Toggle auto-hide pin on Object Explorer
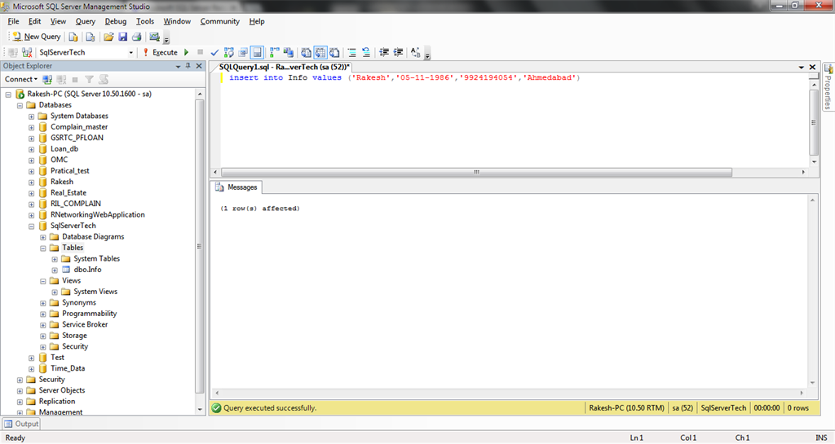This screenshot has width=835, height=444. pos(186,66)
